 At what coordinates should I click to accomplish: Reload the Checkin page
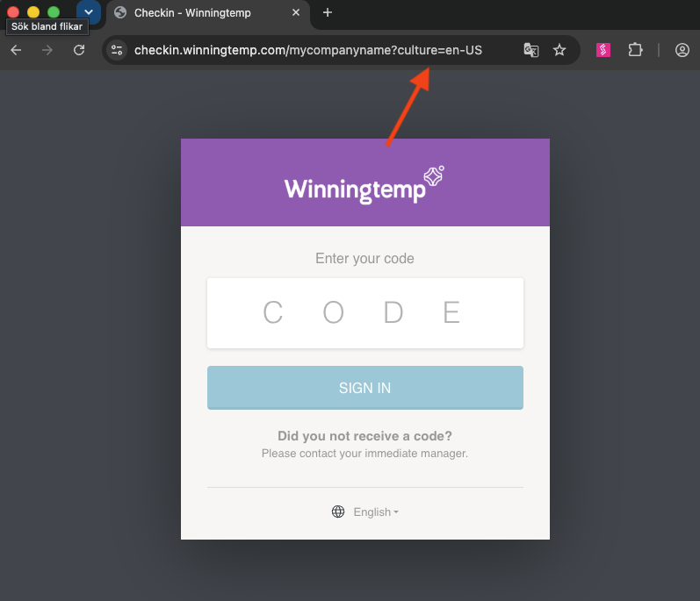tap(79, 50)
